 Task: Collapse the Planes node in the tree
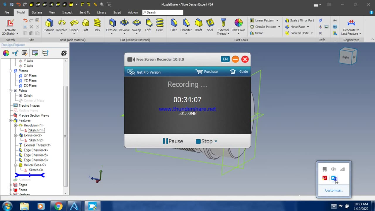[11, 71]
